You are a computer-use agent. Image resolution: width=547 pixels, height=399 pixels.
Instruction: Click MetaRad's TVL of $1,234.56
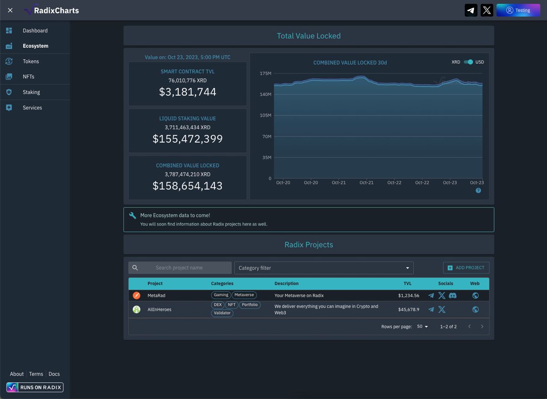tap(409, 296)
